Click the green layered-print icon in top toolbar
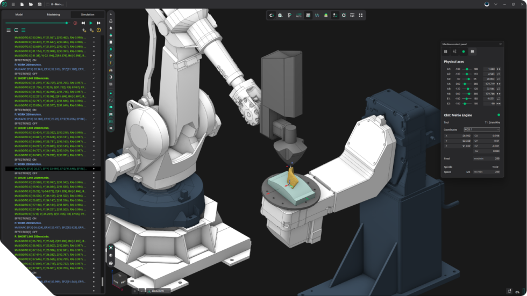 (x=326, y=16)
